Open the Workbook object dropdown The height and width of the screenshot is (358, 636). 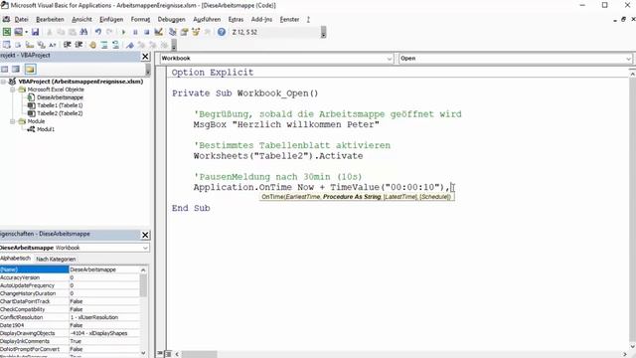coord(389,59)
